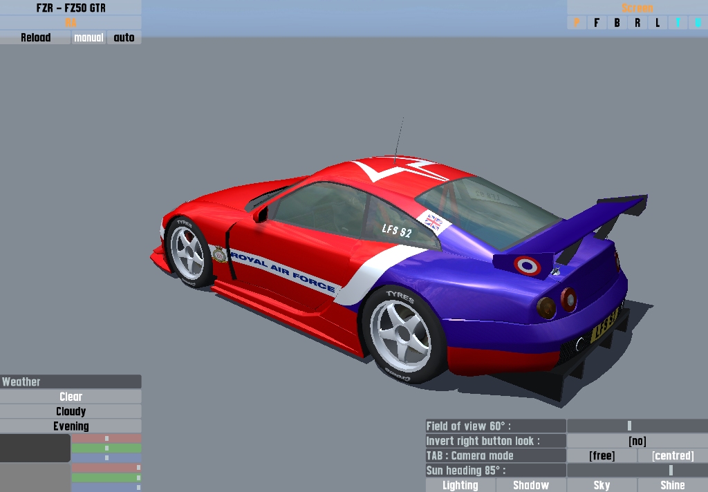Switch to top view T

(678, 23)
